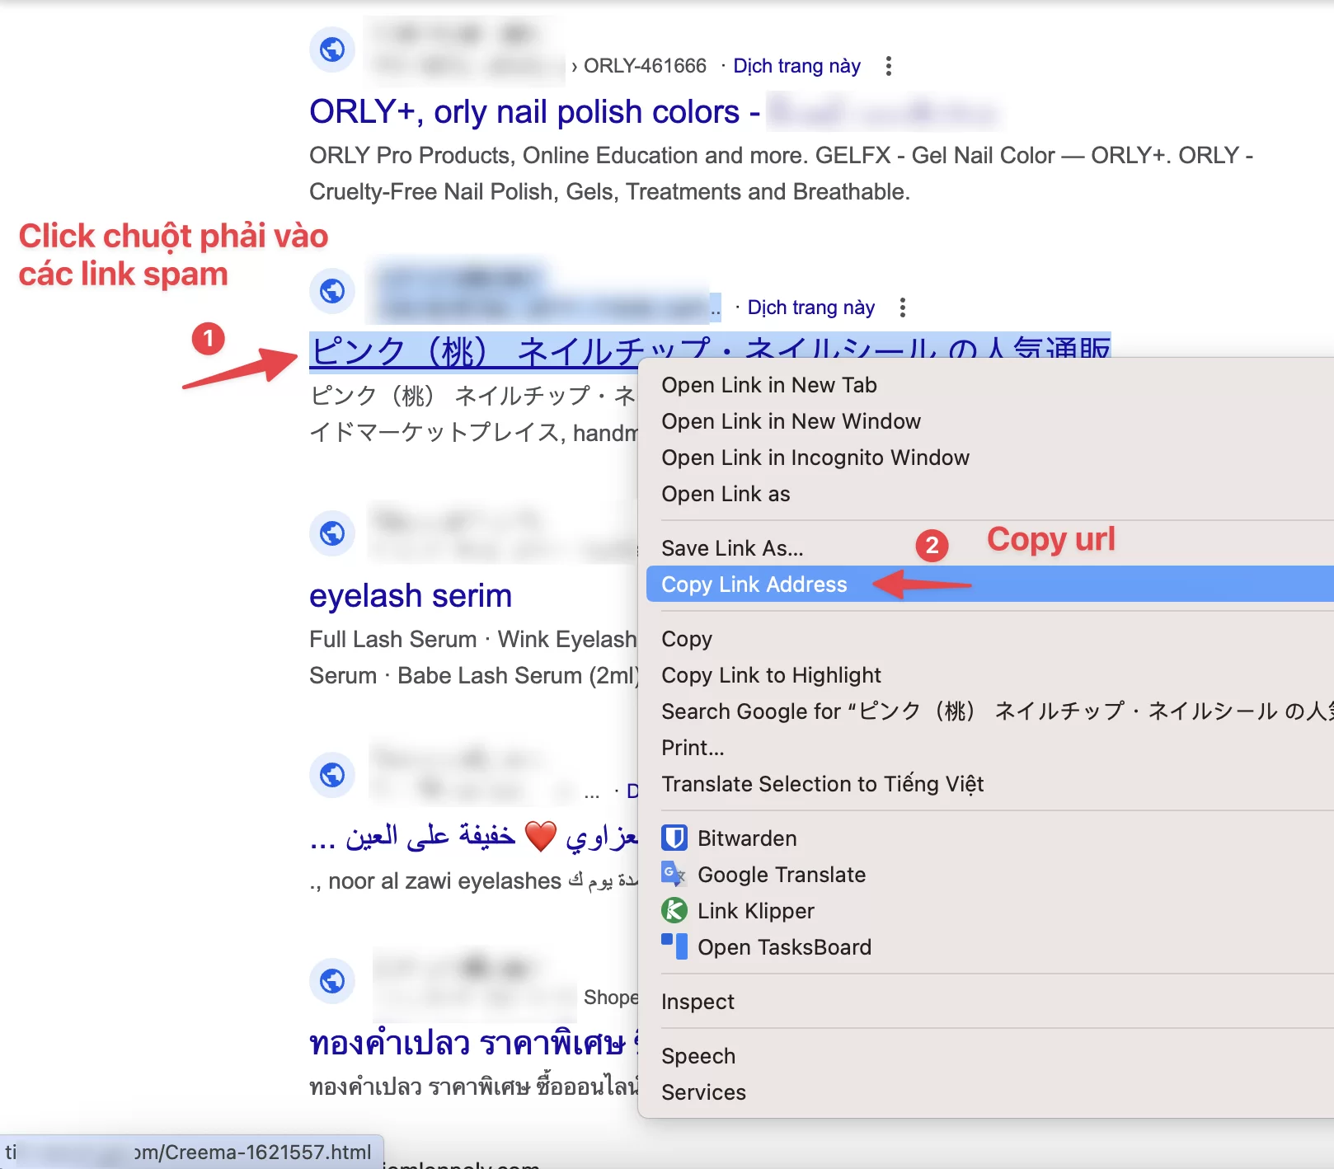Open the three-dot menu for the ORLY-461666 result

click(888, 66)
